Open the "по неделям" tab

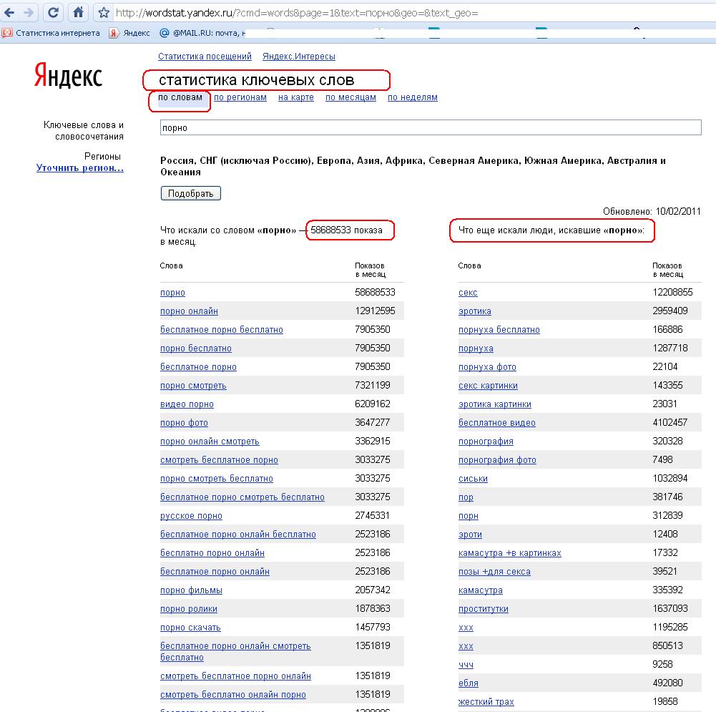click(412, 97)
